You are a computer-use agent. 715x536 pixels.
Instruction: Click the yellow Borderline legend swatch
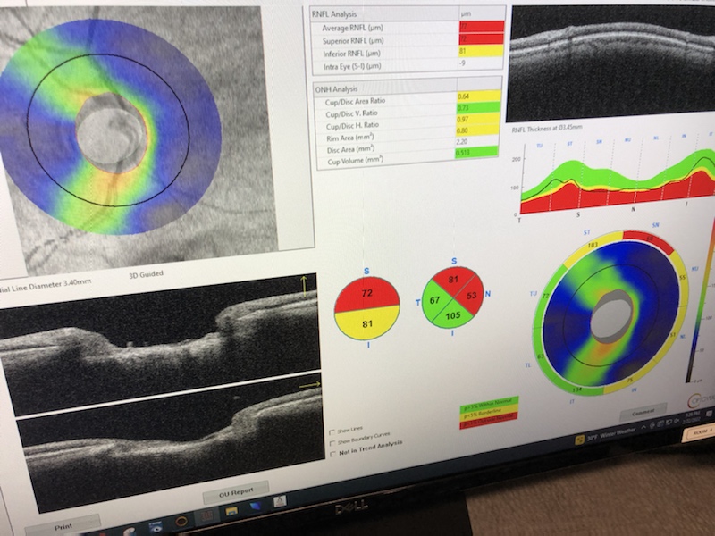pyautogui.click(x=489, y=414)
